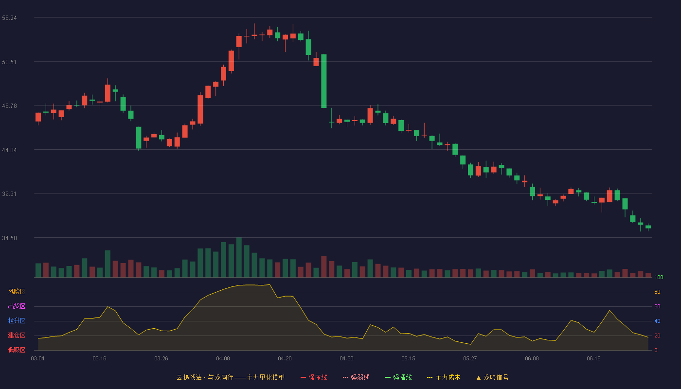Click the 44.04 price axis label
The image size is (681, 389).
pyautogui.click(x=9, y=150)
